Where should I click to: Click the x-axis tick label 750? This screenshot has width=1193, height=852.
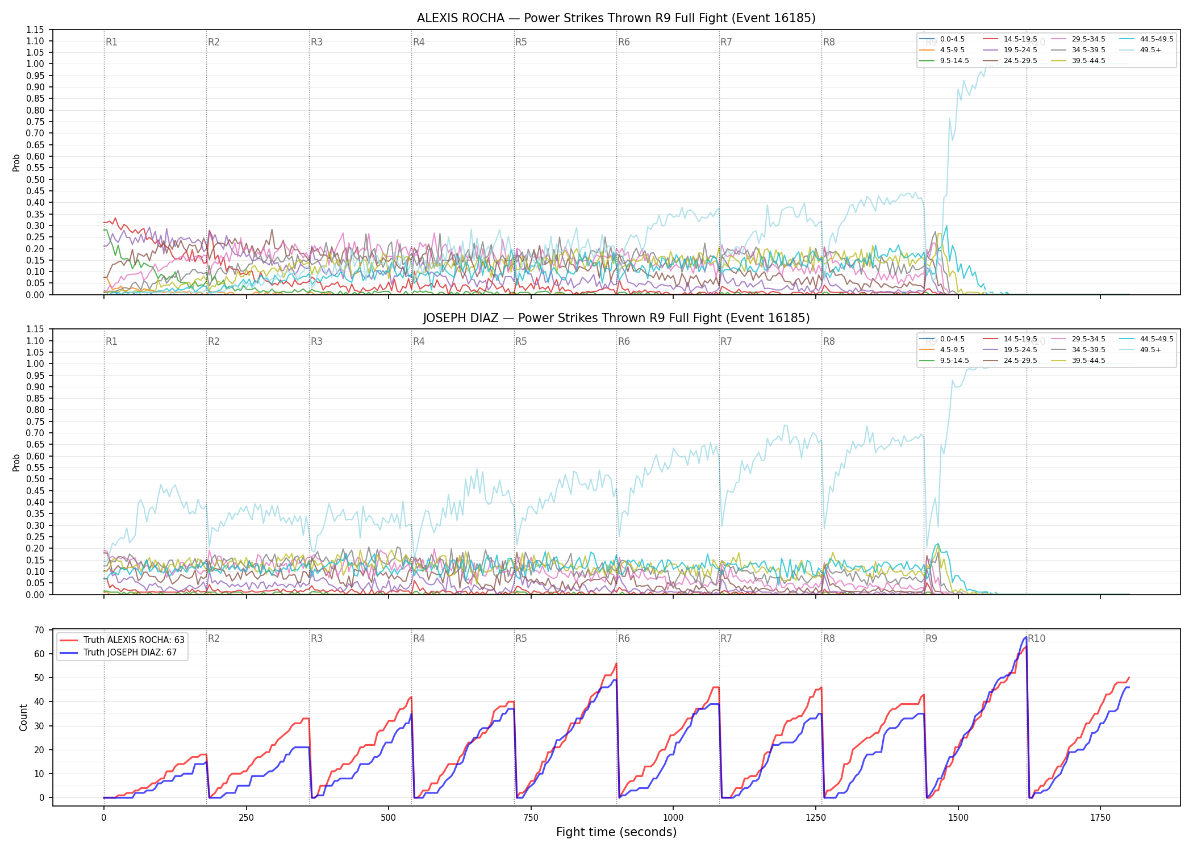click(x=531, y=818)
